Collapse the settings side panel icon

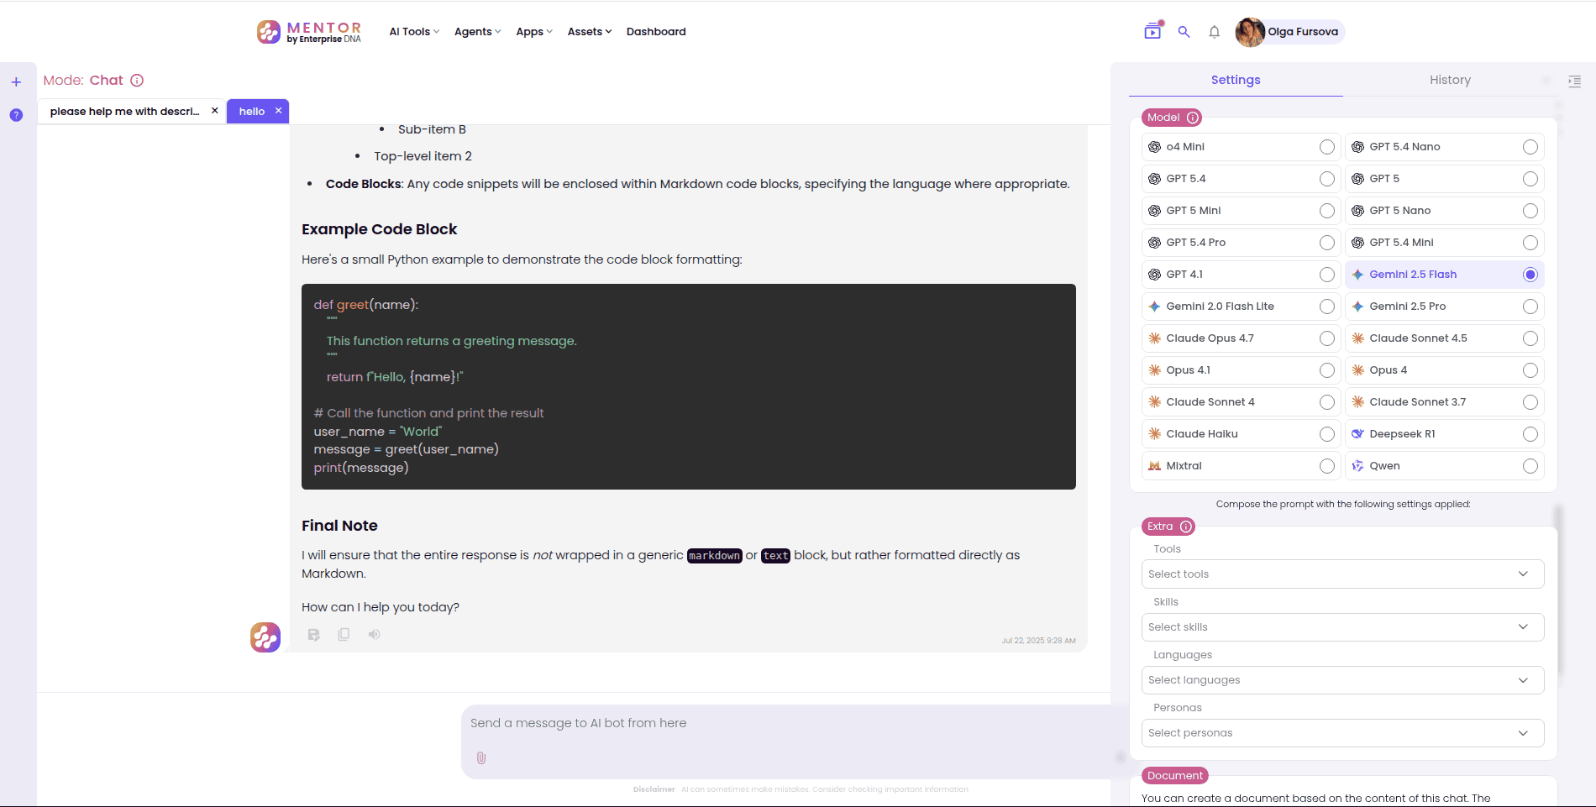(1574, 81)
